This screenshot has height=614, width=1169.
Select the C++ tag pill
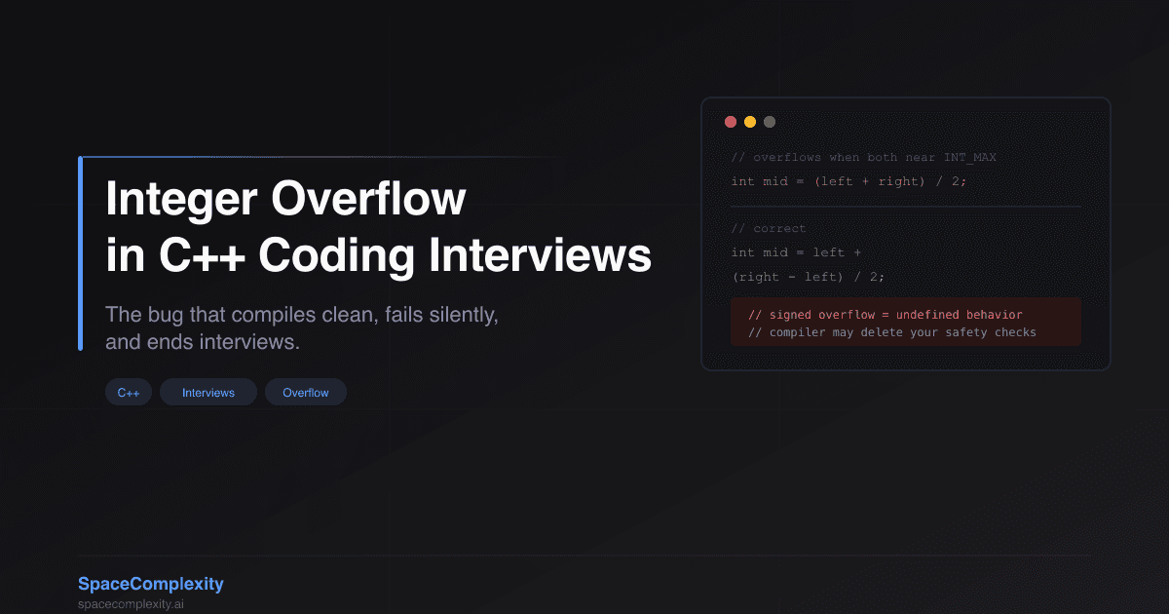pos(129,393)
